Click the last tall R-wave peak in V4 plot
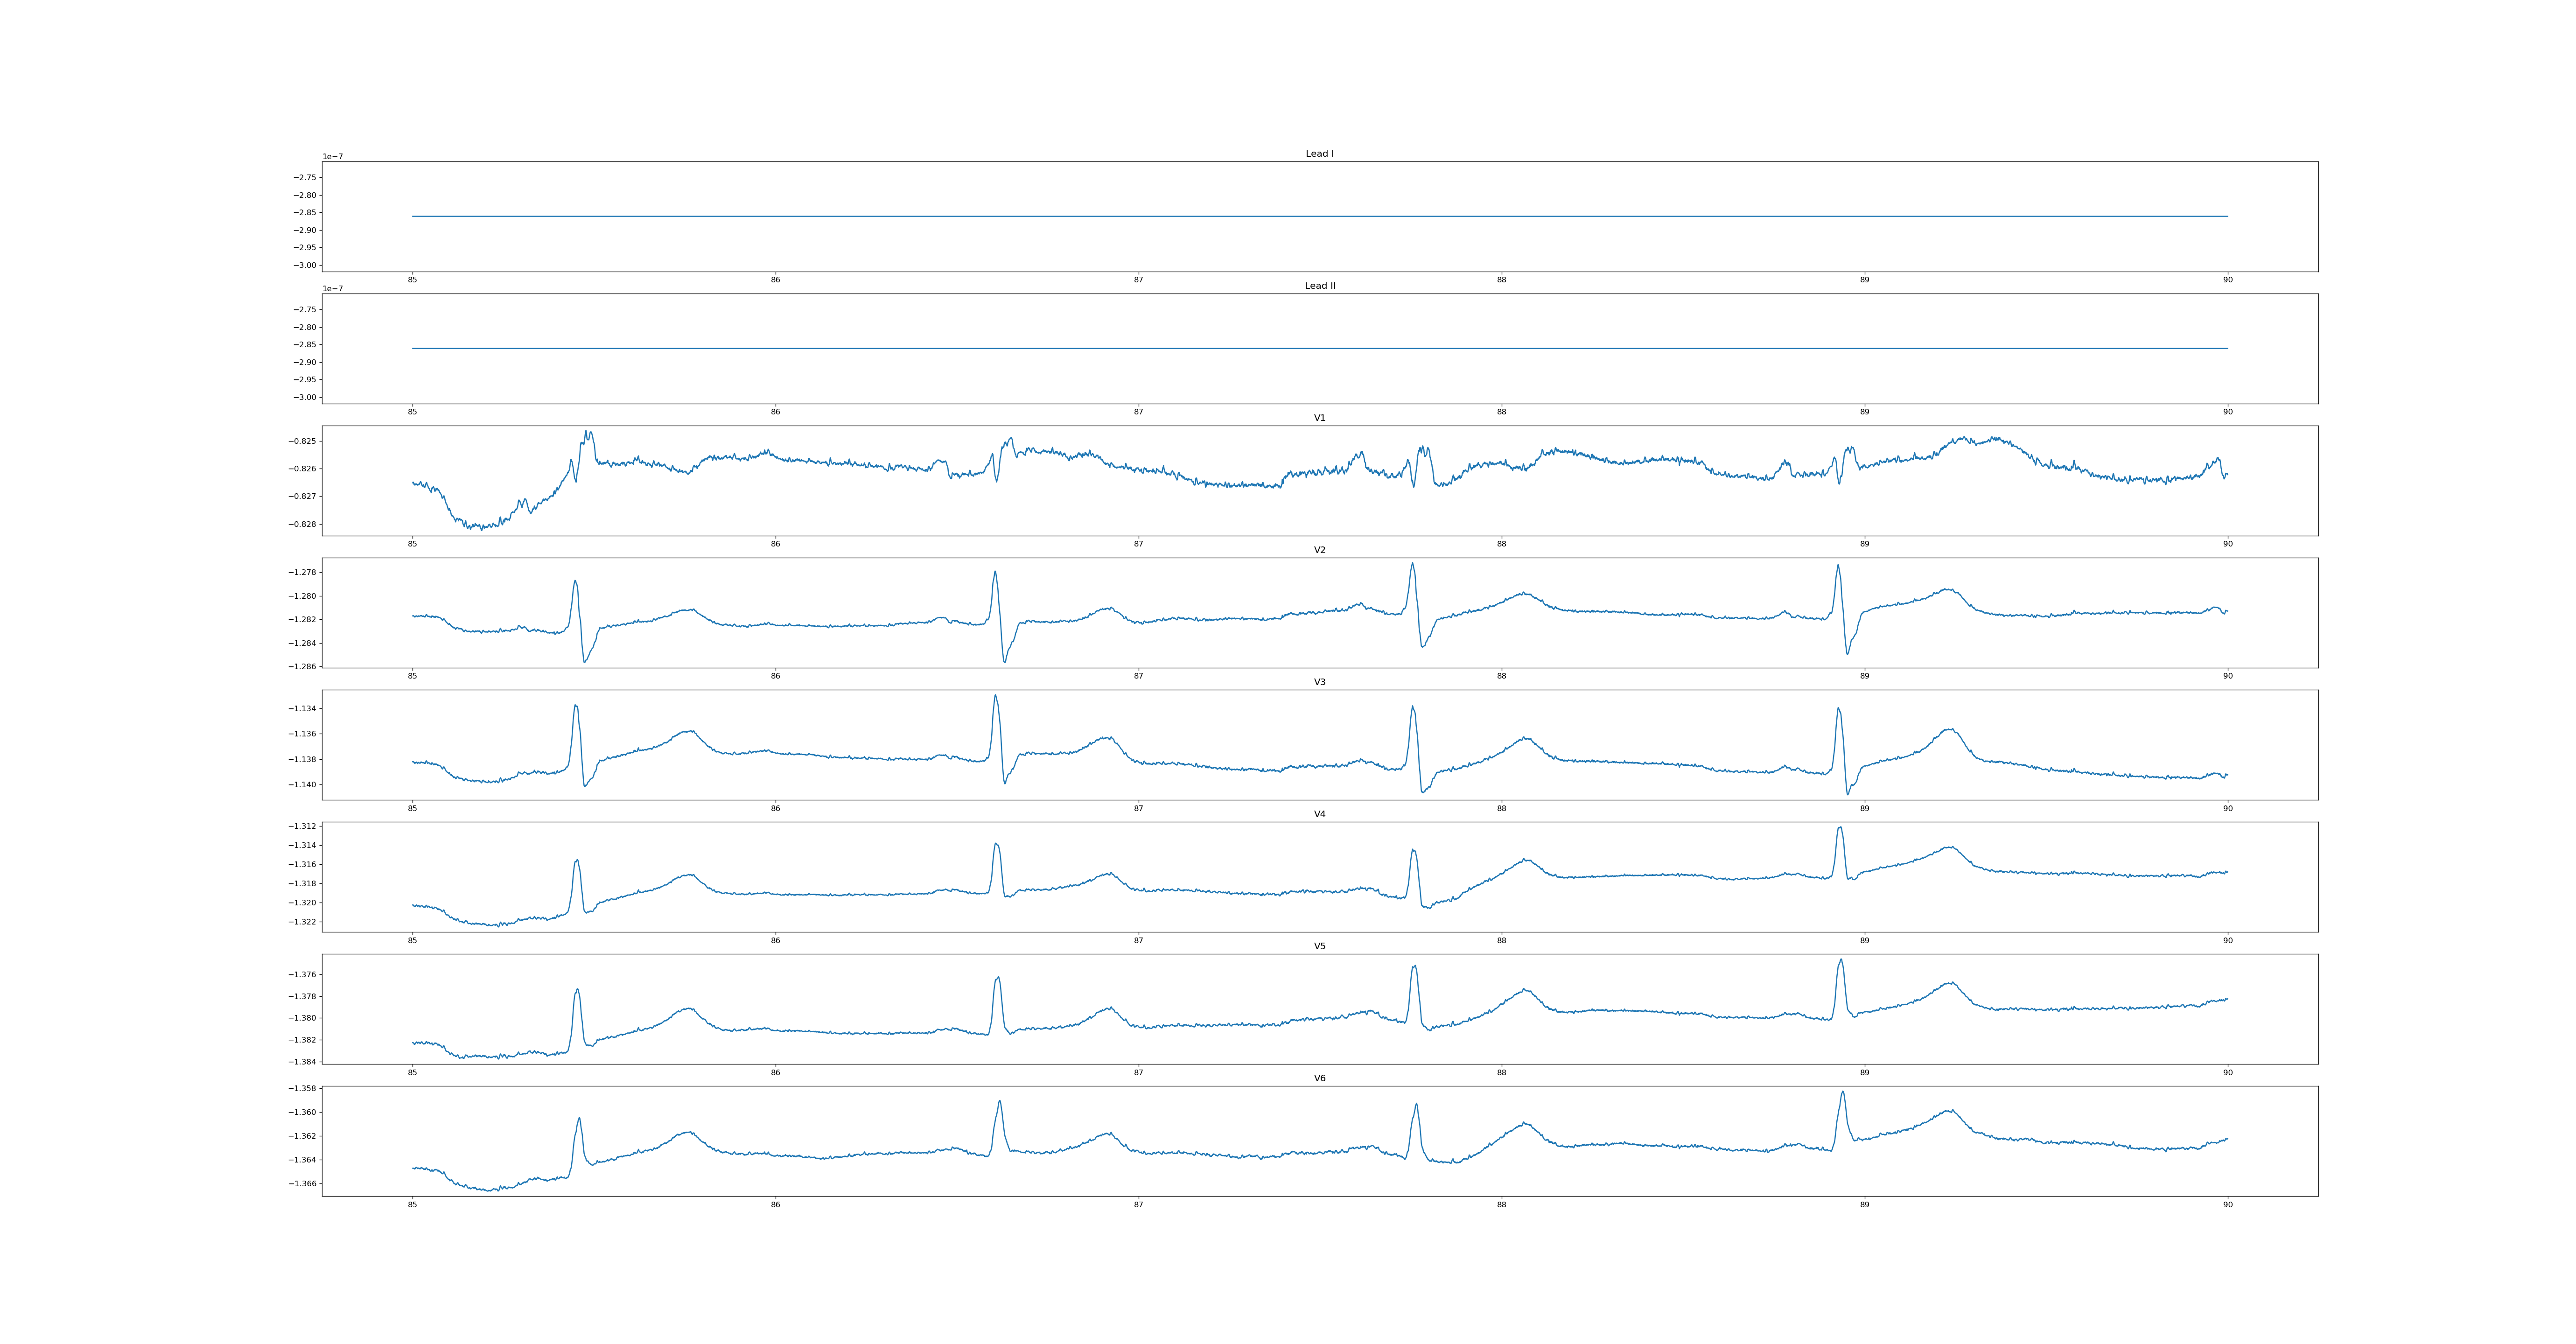This screenshot has height=1344, width=2576. (x=1840, y=828)
